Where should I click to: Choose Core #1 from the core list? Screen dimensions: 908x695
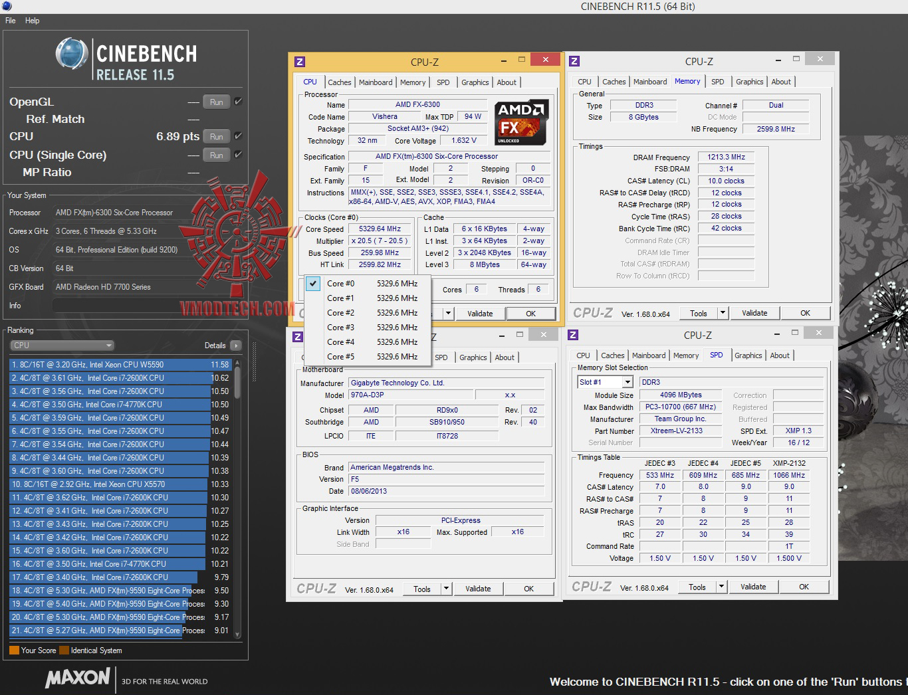(368, 298)
